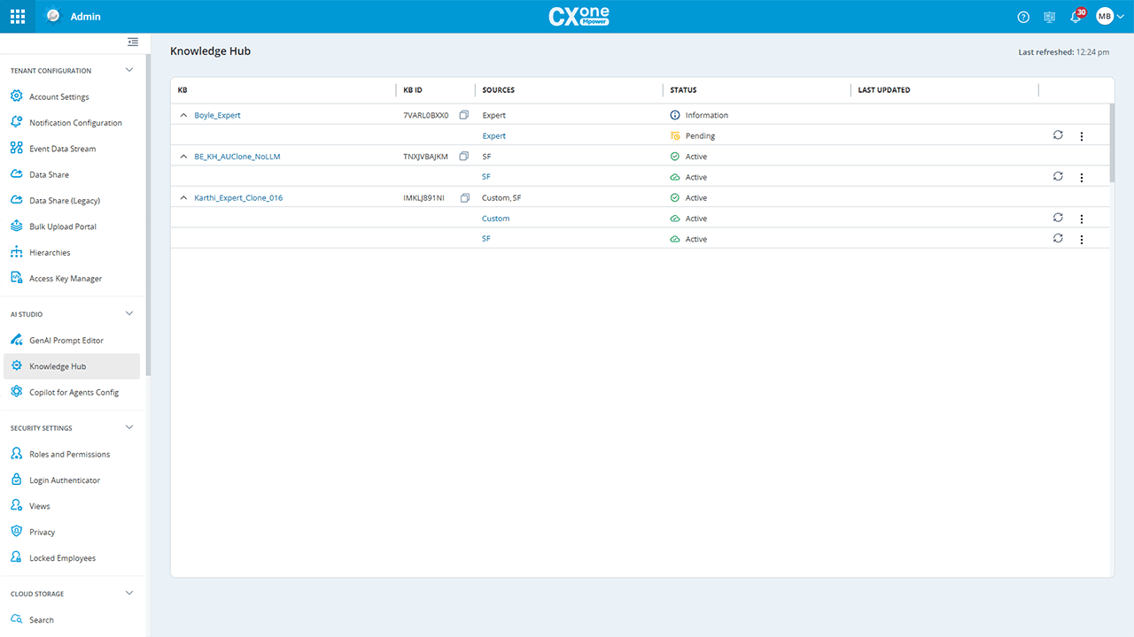Open notifications bell with 30 badge
The image size is (1134, 637).
(1076, 17)
